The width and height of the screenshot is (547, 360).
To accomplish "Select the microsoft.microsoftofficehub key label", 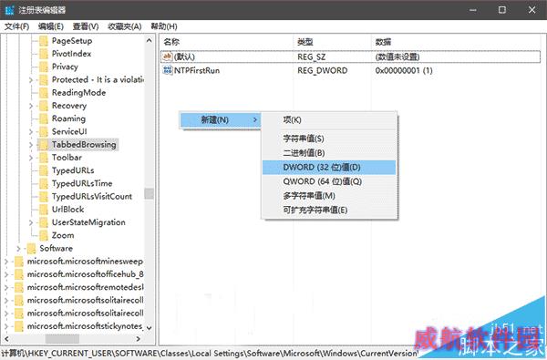I will point(86,274).
